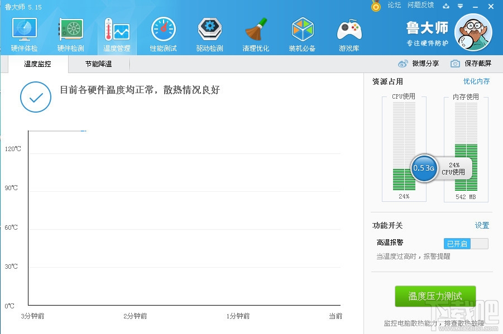The width and height of the screenshot is (503, 334).
Task: Click the blue checkmark status circle
Action: click(x=36, y=97)
